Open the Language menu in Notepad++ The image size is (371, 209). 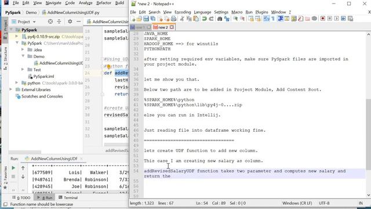[202, 12]
